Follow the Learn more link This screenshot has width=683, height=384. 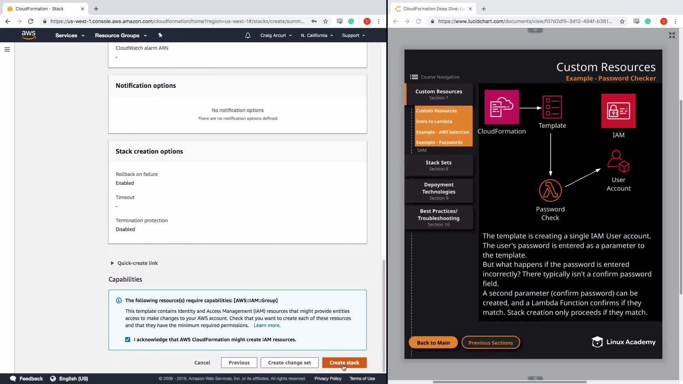point(267,325)
